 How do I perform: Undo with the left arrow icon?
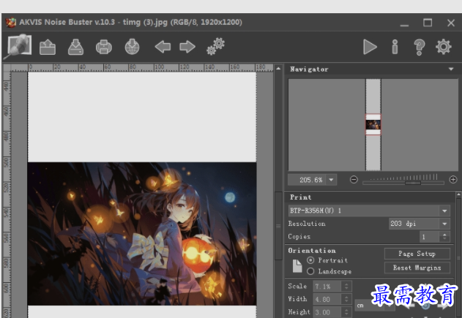(x=163, y=47)
